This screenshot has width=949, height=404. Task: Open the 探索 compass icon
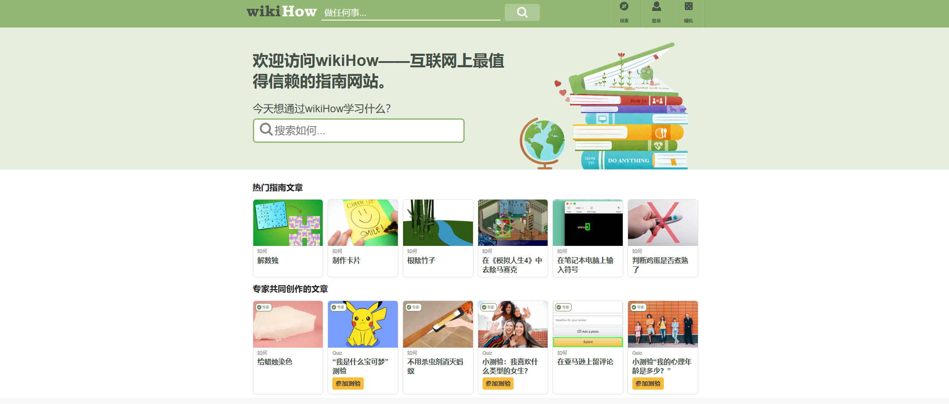click(x=624, y=12)
